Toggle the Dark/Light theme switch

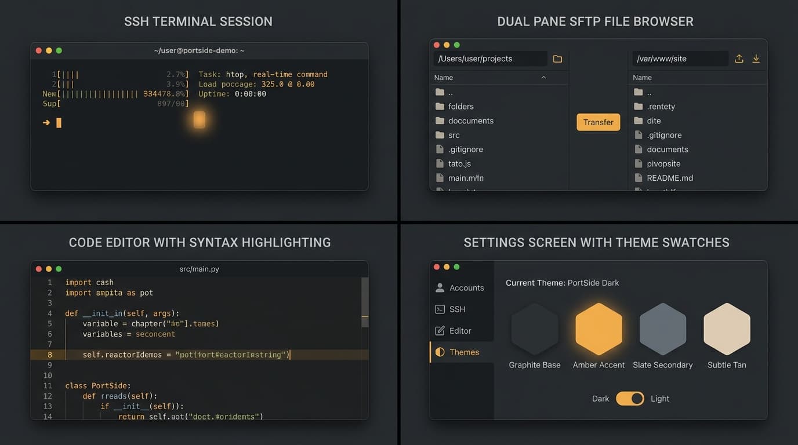point(630,398)
